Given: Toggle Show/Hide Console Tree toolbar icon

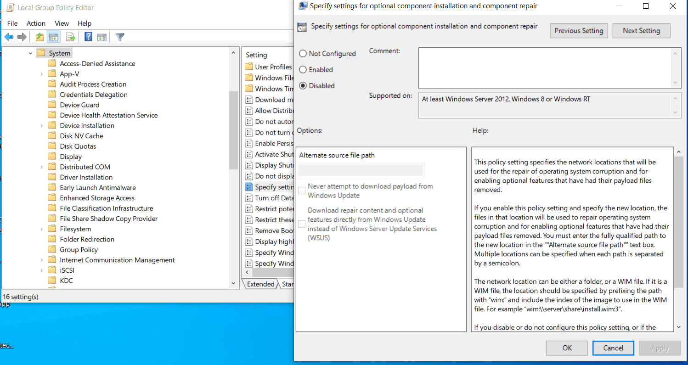Looking at the screenshot, I should [54, 37].
